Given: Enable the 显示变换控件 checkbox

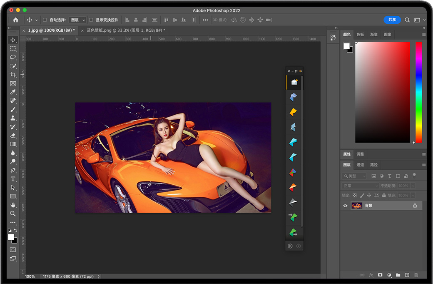Looking at the screenshot, I should point(91,20).
